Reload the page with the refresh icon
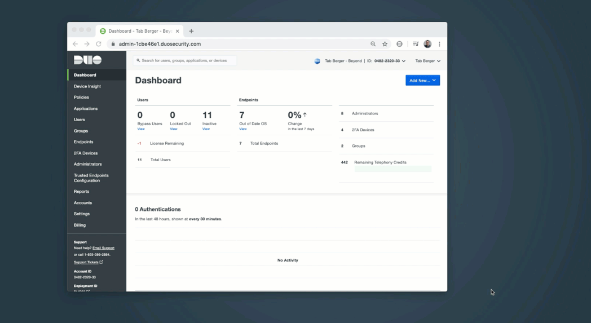Screen dimensions: 591x323 point(98,44)
